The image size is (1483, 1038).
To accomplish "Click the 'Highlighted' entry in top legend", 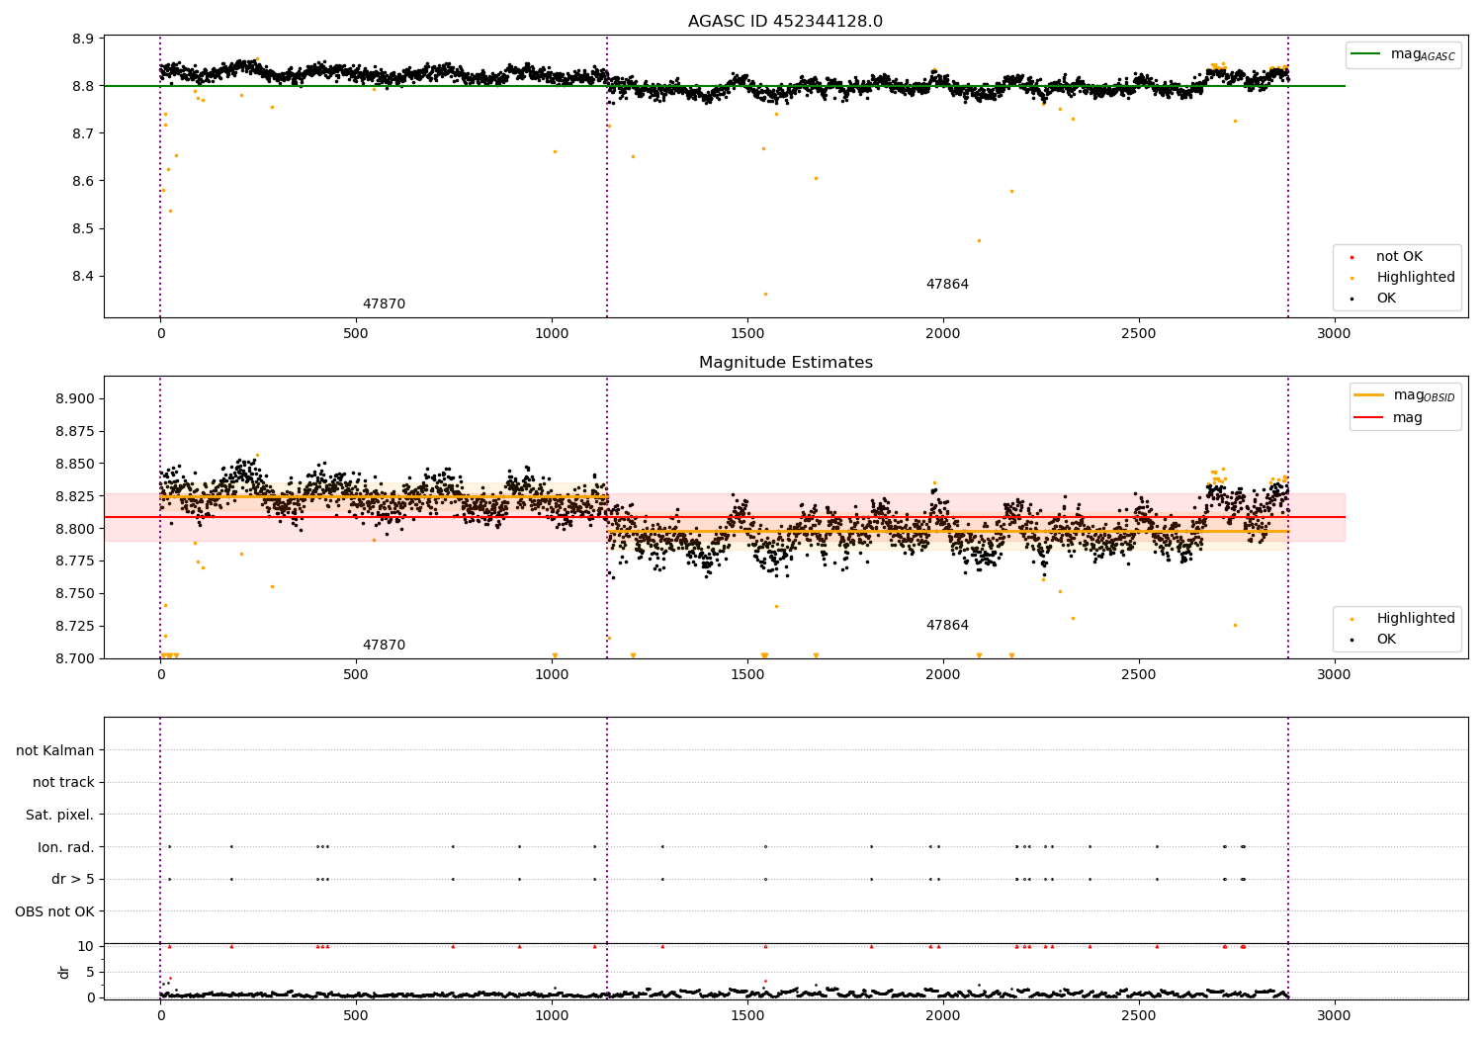I will click(x=1415, y=278).
